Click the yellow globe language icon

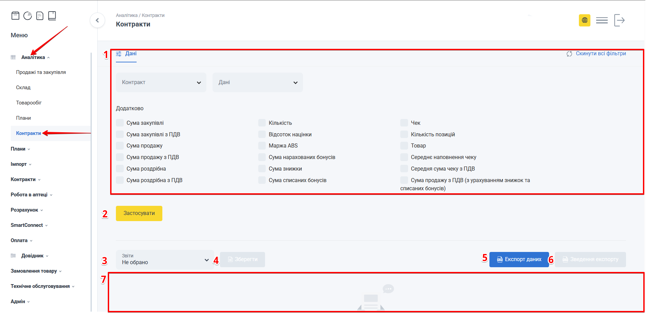584,20
